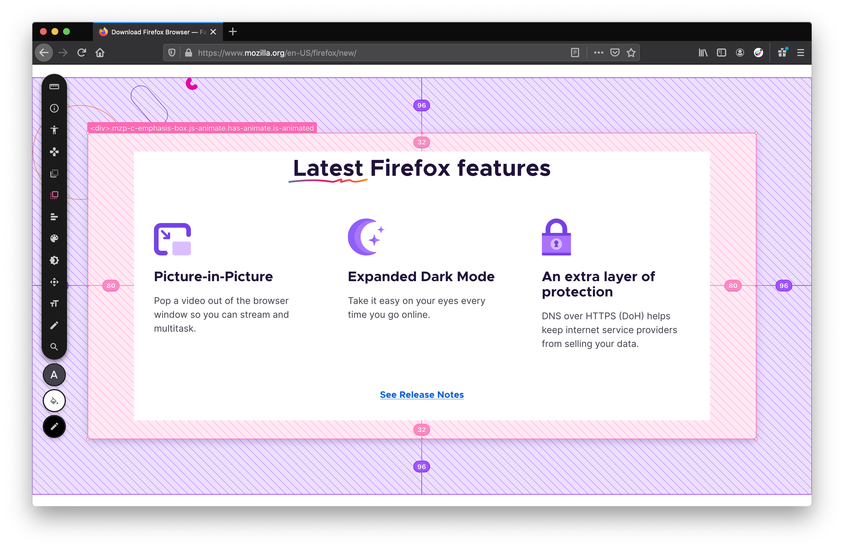Select the accessibility inspect tool
The width and height of the screenshot is (844, 549).
click(x=54, y=130)
